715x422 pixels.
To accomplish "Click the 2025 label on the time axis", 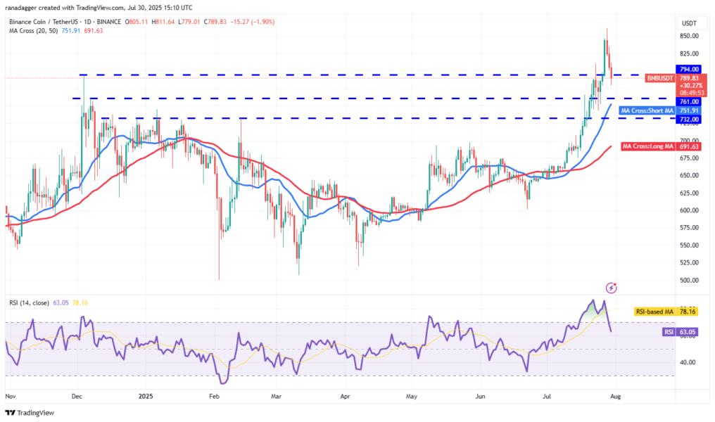I will click(145, 397).
